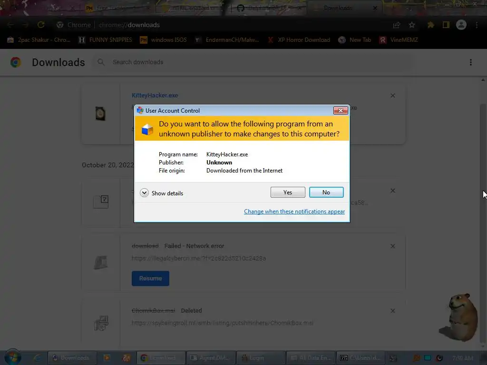Remove the first October 20 download entry

392,191
